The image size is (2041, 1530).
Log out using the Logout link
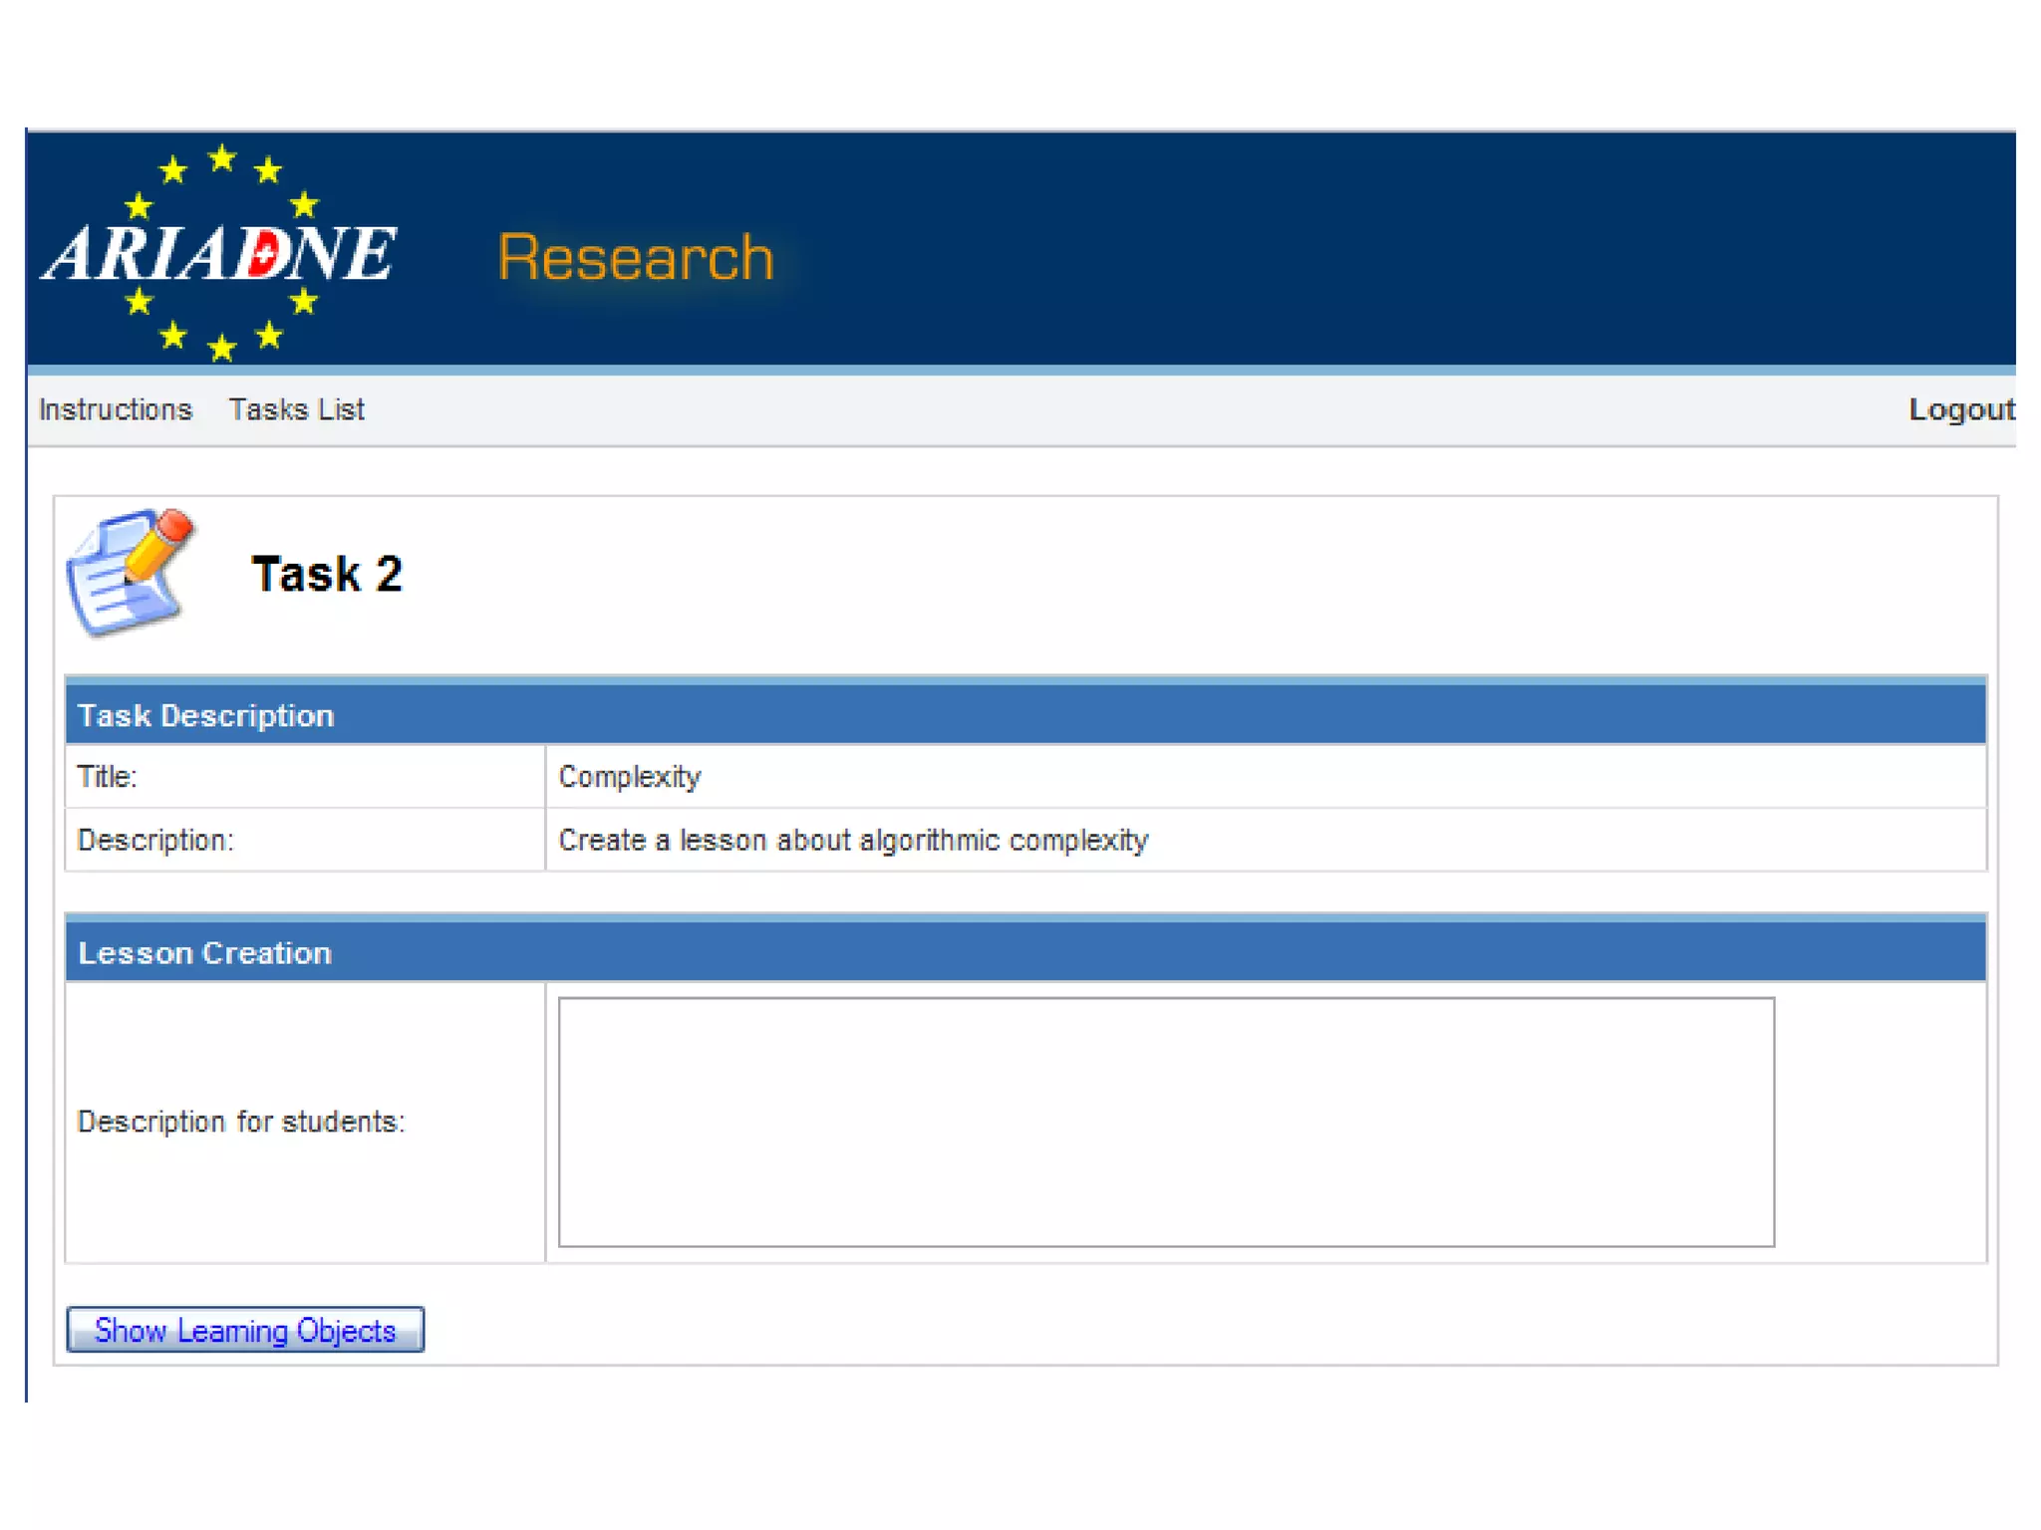click(1959, 409)
